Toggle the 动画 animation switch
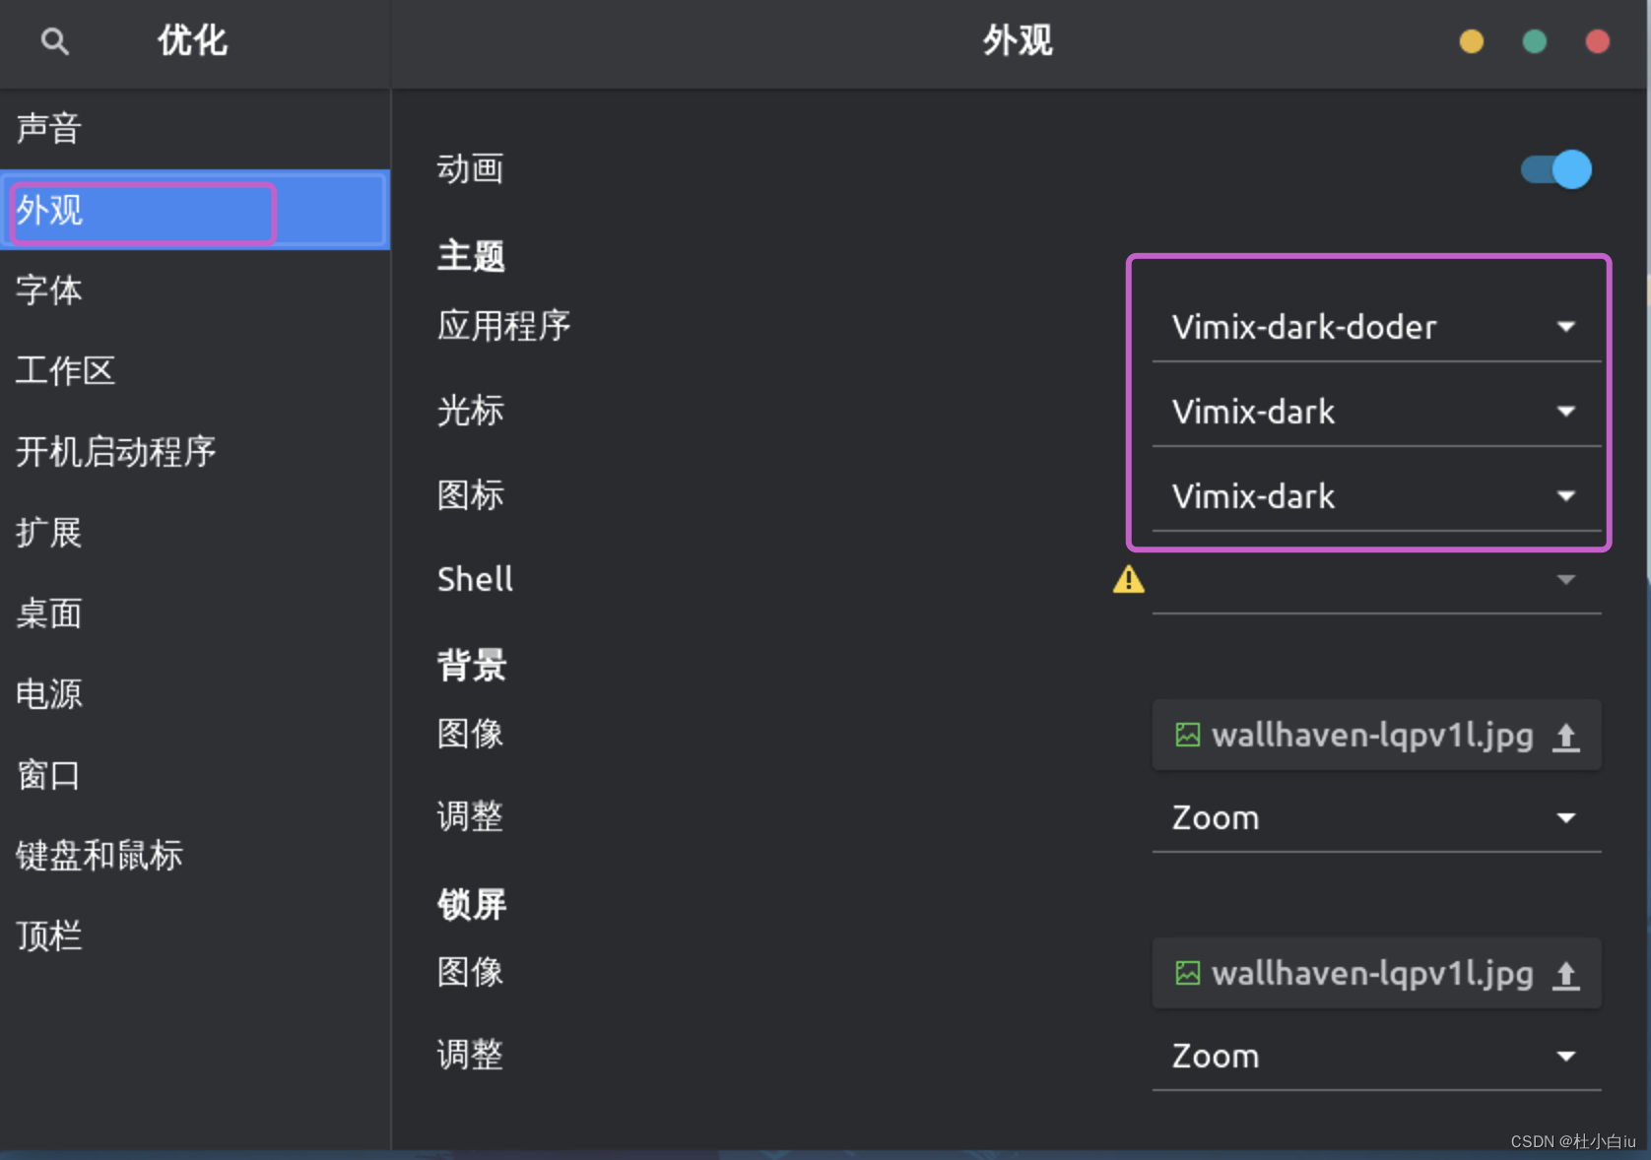 point(1556,169)
